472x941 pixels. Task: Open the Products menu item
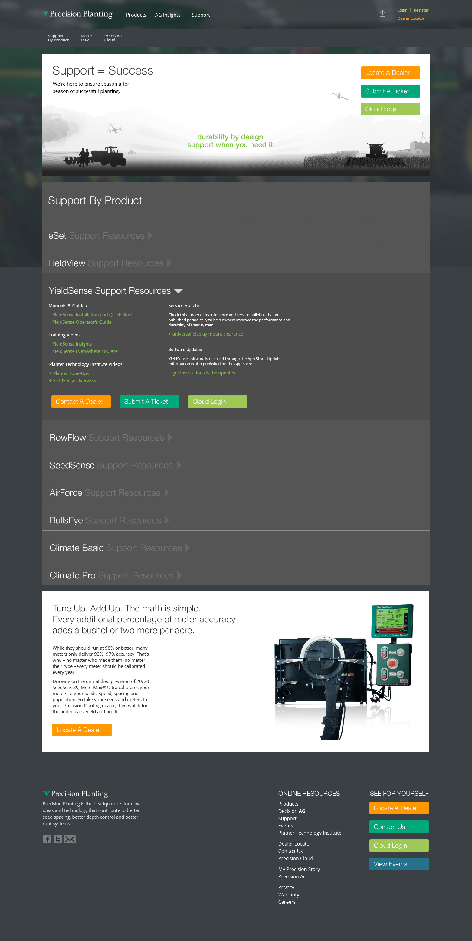[x=136, y=15]
